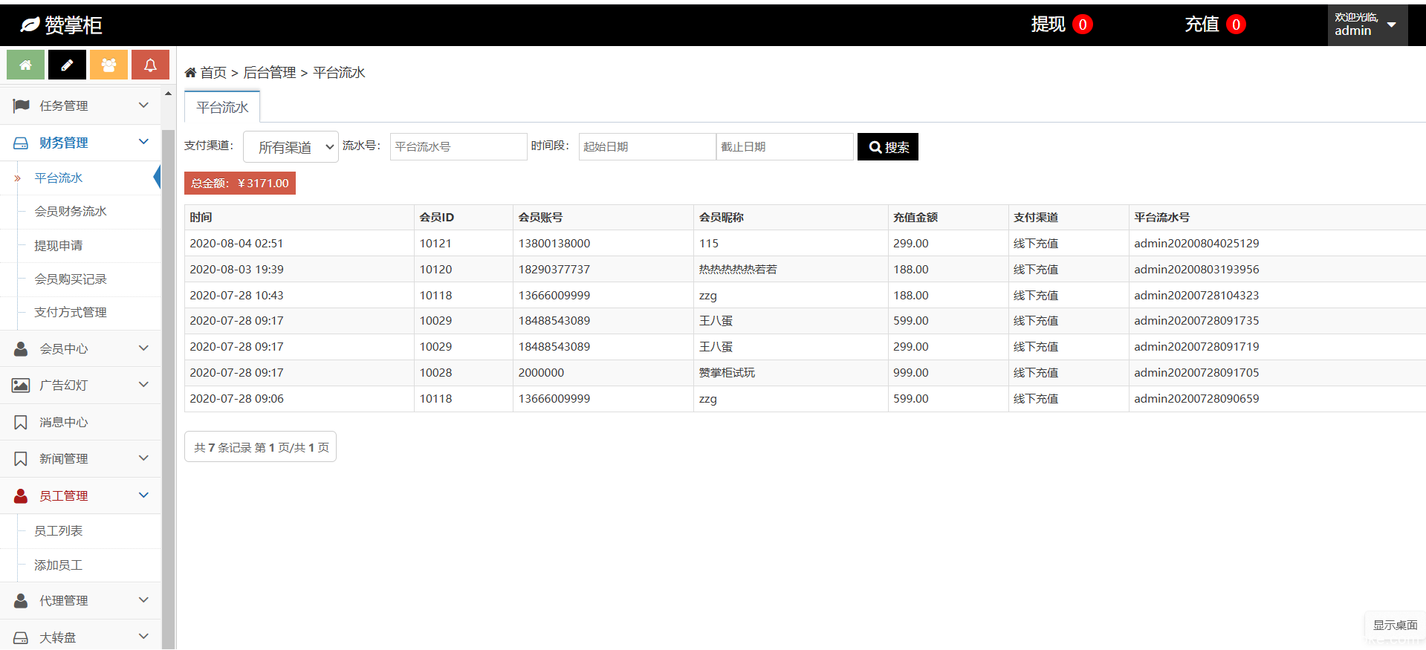This screenshot has height=650, width=1426.
Task: Click the black pencil edit icon
Action: pos(67,65)
